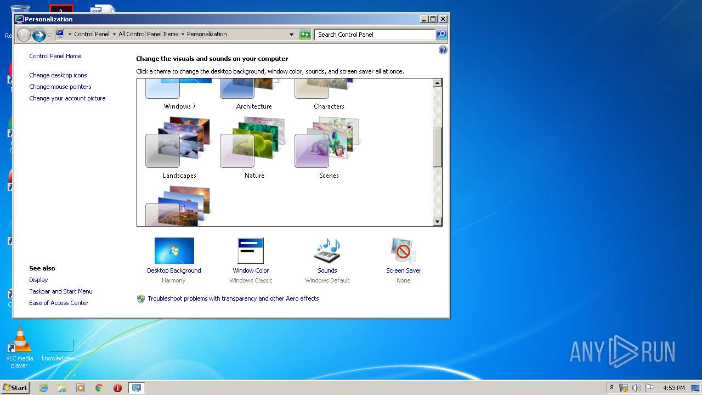Click the Window Color text link
The image size is (702, 395).
point(251,270)
